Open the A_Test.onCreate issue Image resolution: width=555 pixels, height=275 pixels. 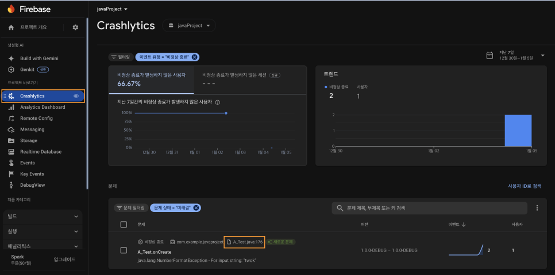click(x=155, y=252)
